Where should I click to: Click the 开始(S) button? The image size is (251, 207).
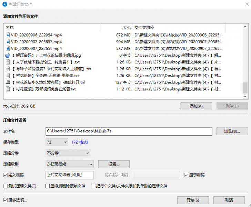[x=193, y=200]
